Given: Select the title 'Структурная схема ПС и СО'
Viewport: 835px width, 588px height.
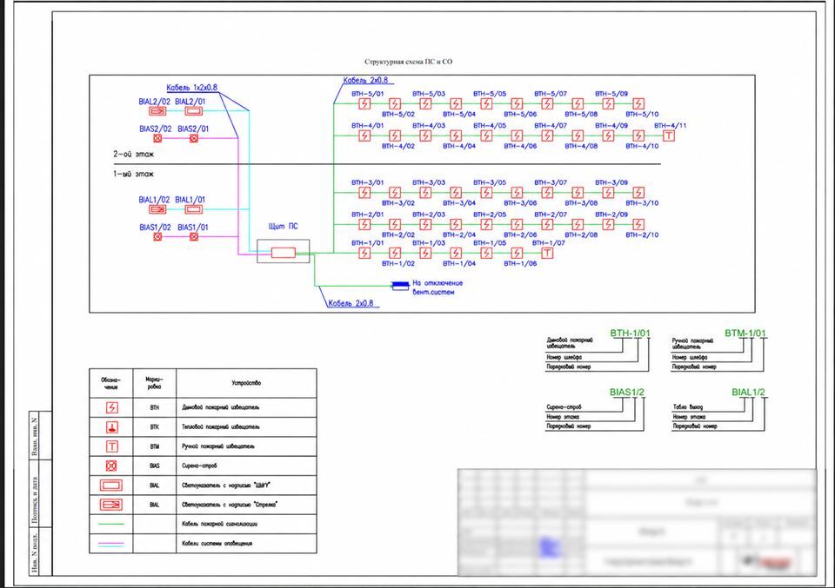Looking at the screenshot, I should click(409, 62).
